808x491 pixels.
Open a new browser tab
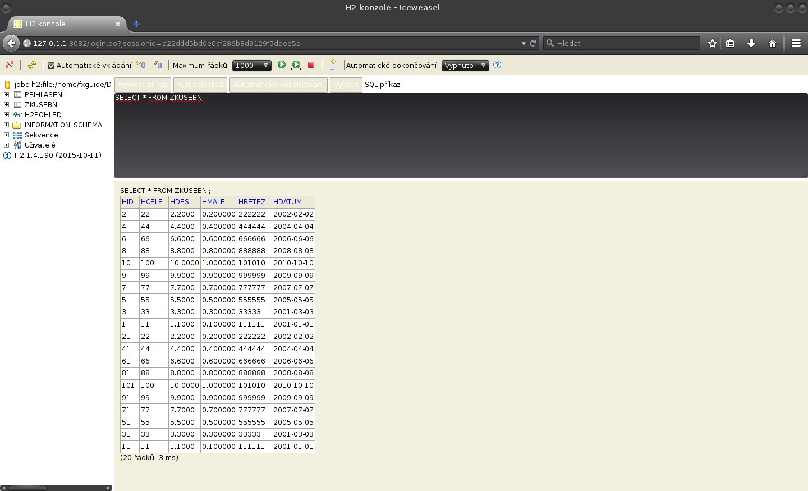(136, 24)
